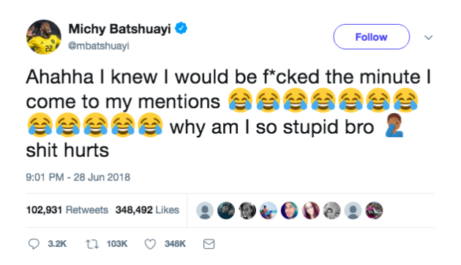Image resolution: width=461 pixels, height=265 pixels.
Task: Click the 103K retweet count
Action: (x=117, y=244)
